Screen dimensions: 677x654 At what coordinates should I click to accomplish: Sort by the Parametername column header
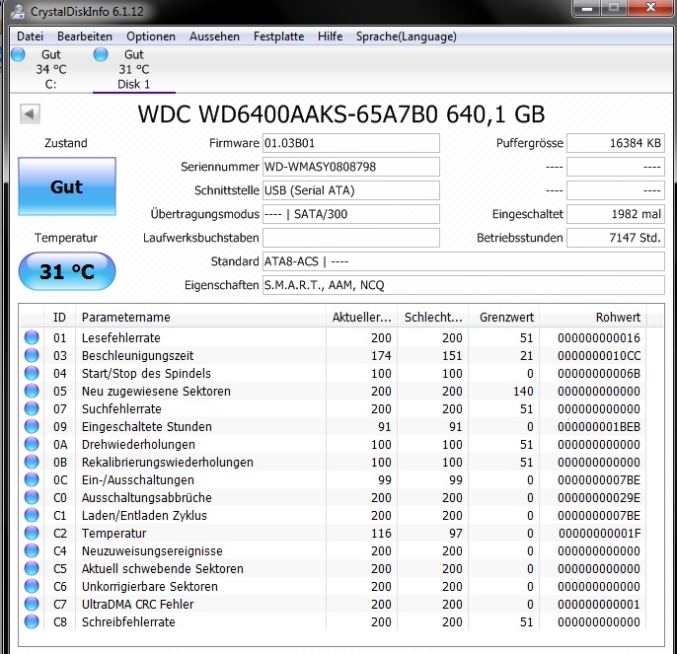point(200,317)
